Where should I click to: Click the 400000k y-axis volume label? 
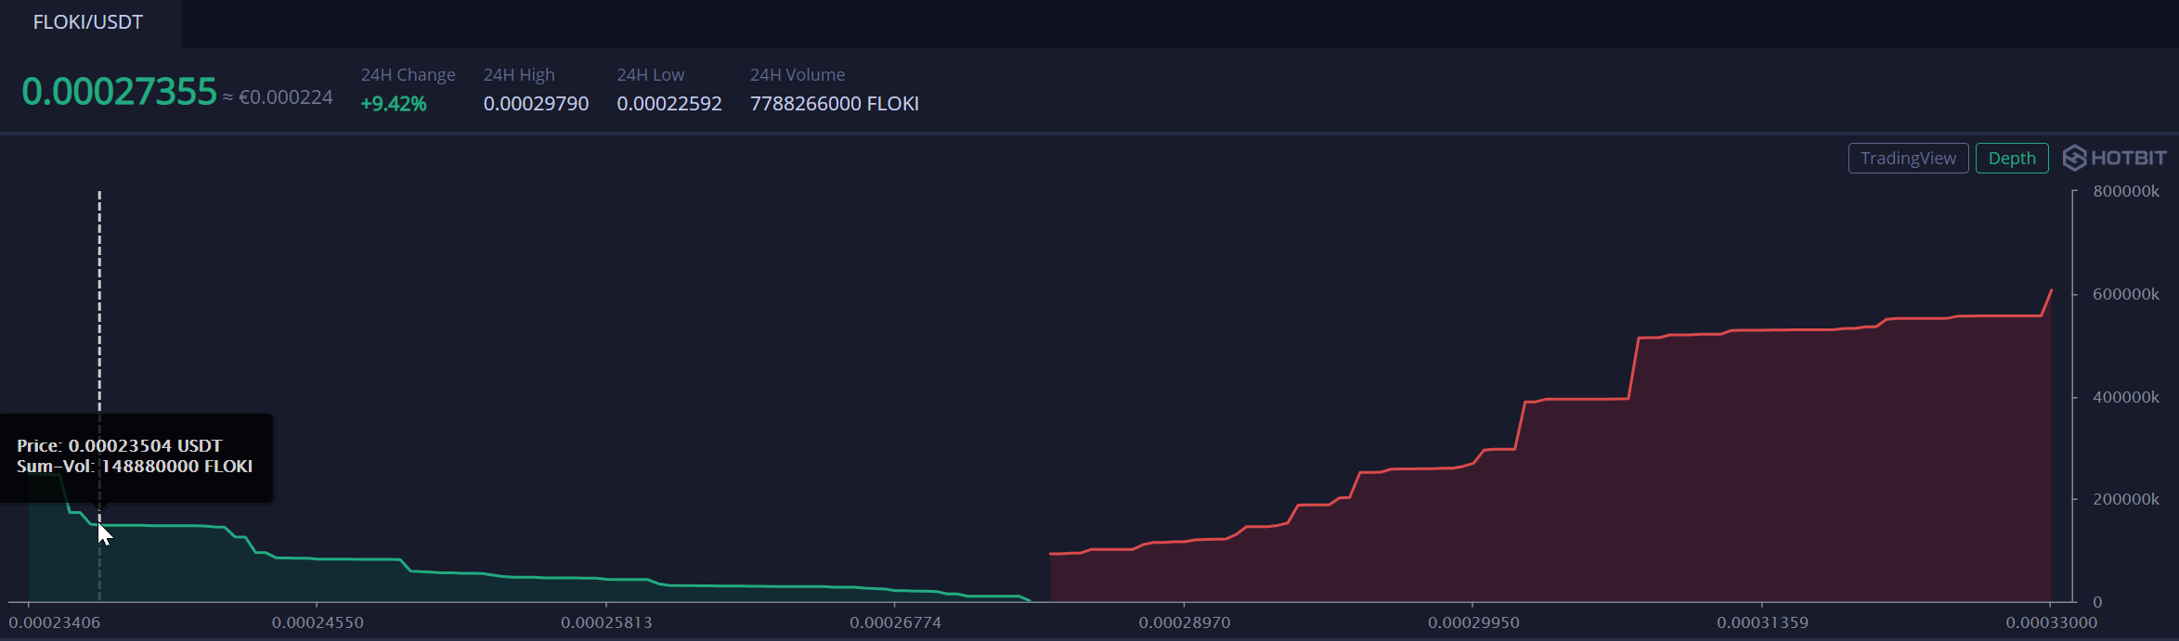click(x=2126, y=397)
